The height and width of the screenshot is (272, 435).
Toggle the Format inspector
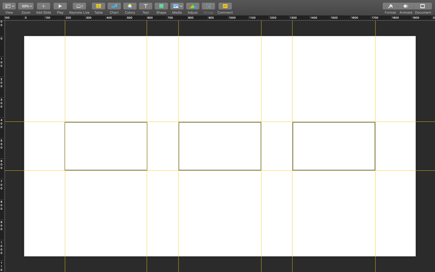point(390,6)
